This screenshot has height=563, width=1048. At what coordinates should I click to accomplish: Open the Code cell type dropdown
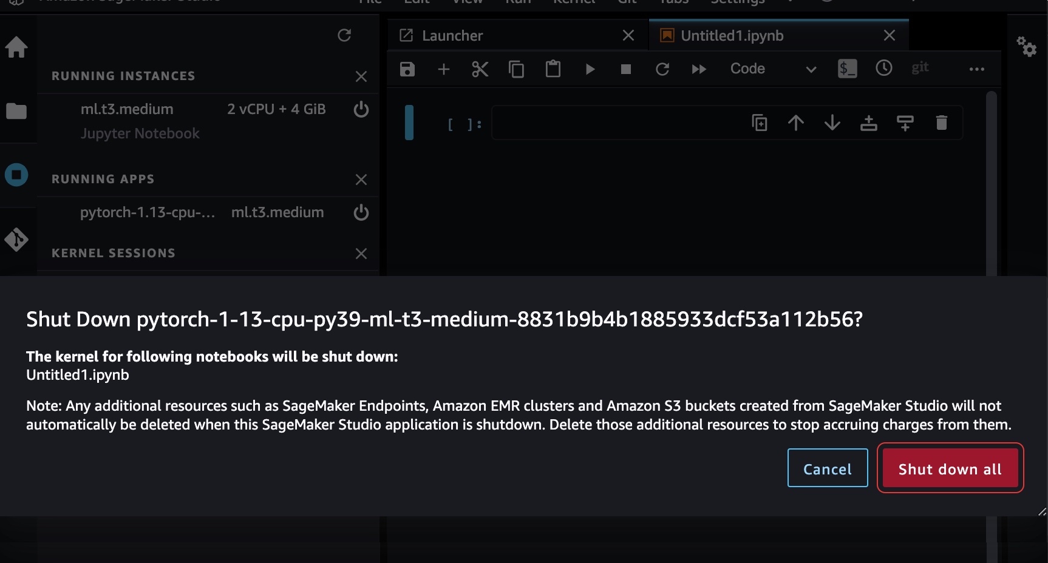tap(773, 69)
